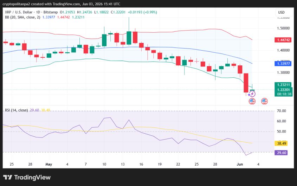The image size is (297, 186).
Task: Click the US flag event icon below the latest candle
Action: tap(252, 101)
